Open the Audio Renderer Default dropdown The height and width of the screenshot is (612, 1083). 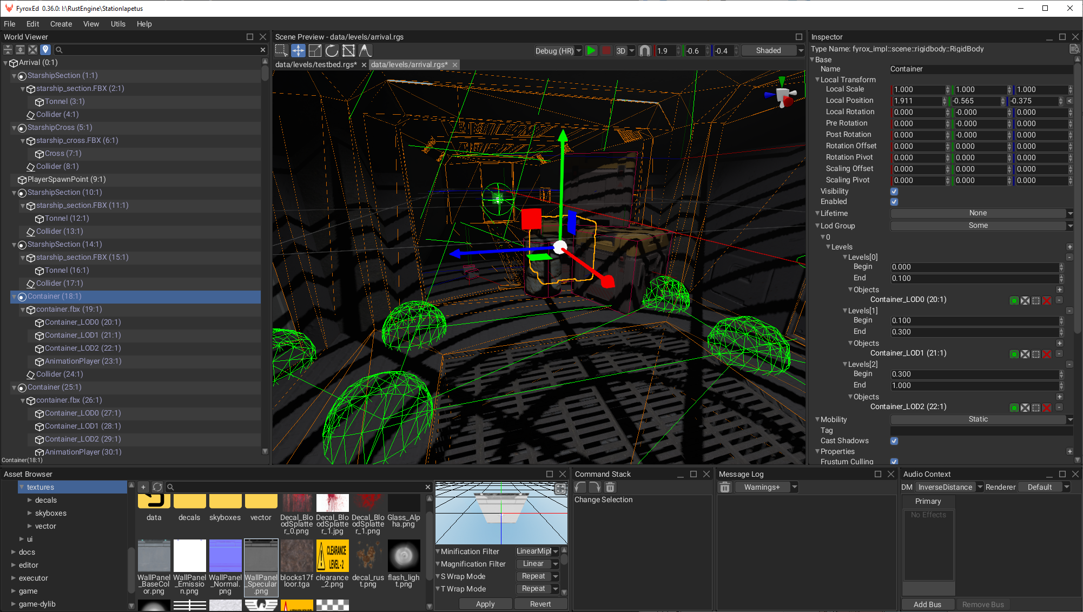pyautogui.click(x=1044, y=487)
